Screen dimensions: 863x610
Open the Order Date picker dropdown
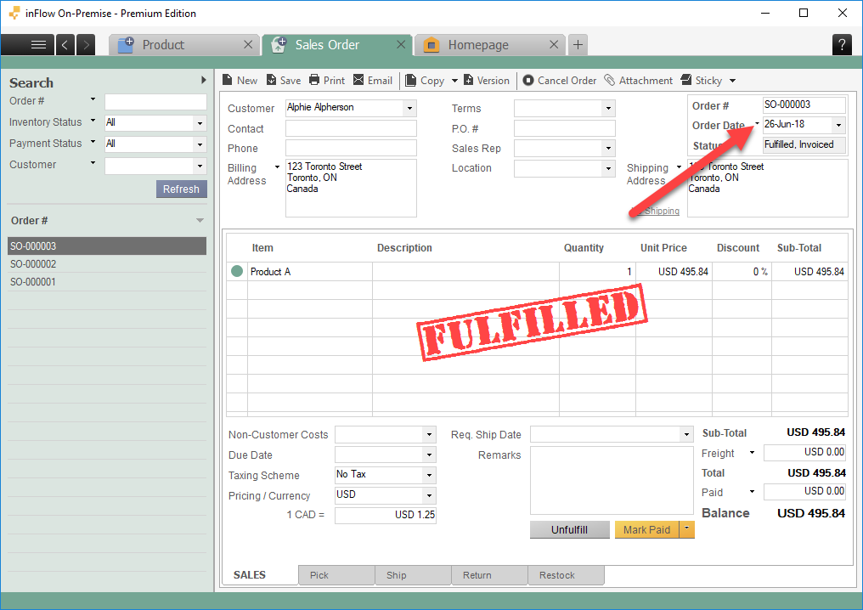pyautogui.click(x=838, y=125)
